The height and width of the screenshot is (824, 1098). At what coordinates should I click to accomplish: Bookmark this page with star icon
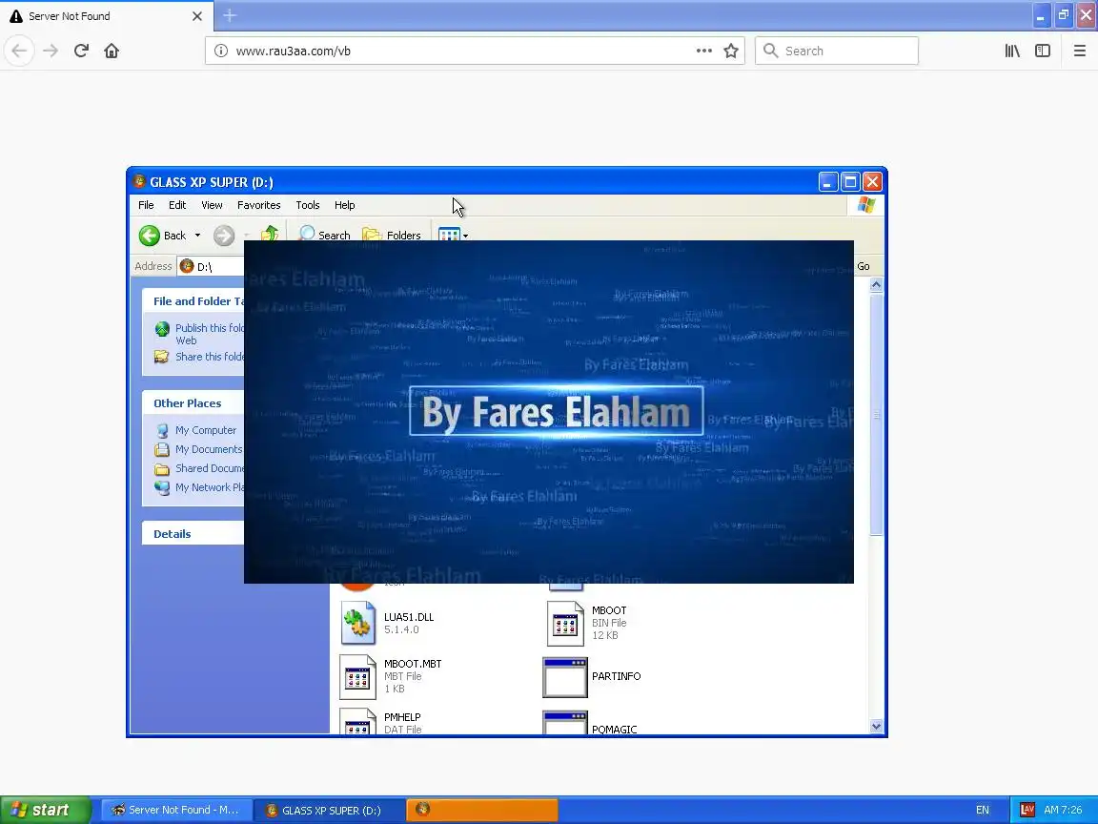click(731, 51)
